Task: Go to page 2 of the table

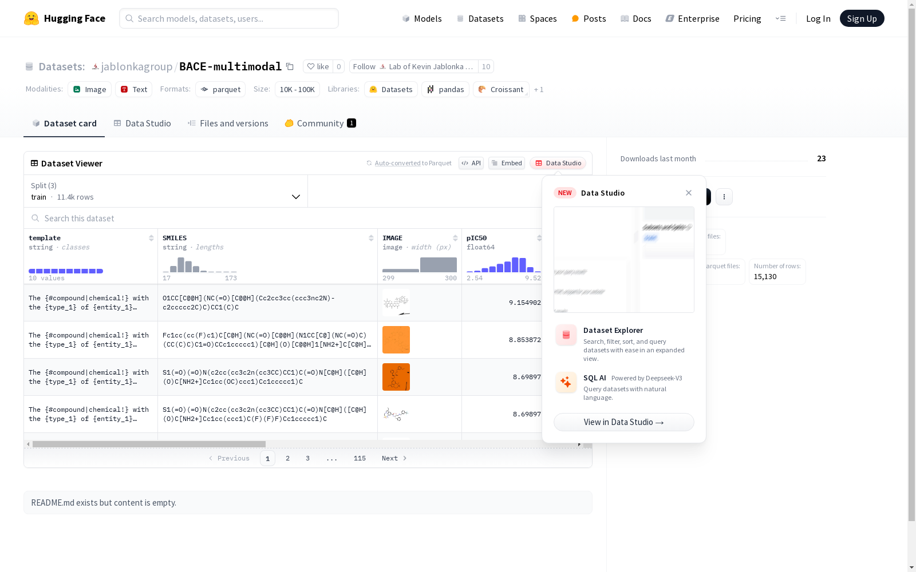Action: point(287,458)
